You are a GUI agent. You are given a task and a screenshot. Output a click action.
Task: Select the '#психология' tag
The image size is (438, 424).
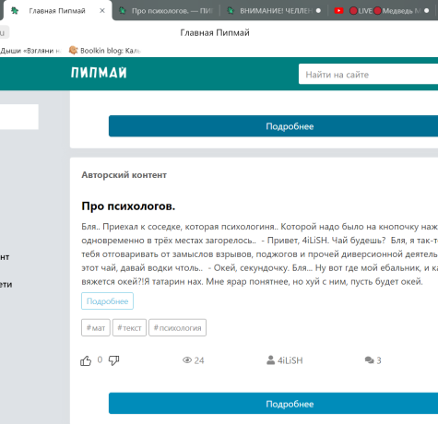[178, 328]
